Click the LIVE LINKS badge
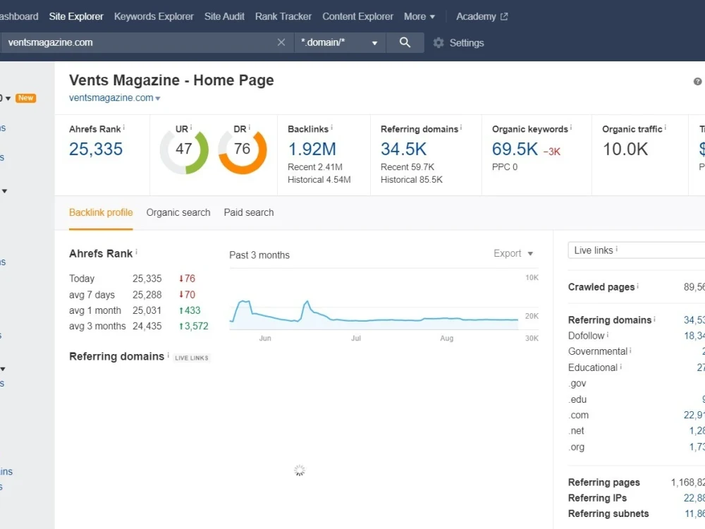The image size is (705, 529). 192,358
